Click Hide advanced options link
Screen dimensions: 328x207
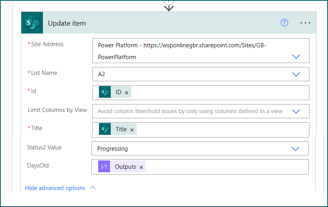[55, 188]
